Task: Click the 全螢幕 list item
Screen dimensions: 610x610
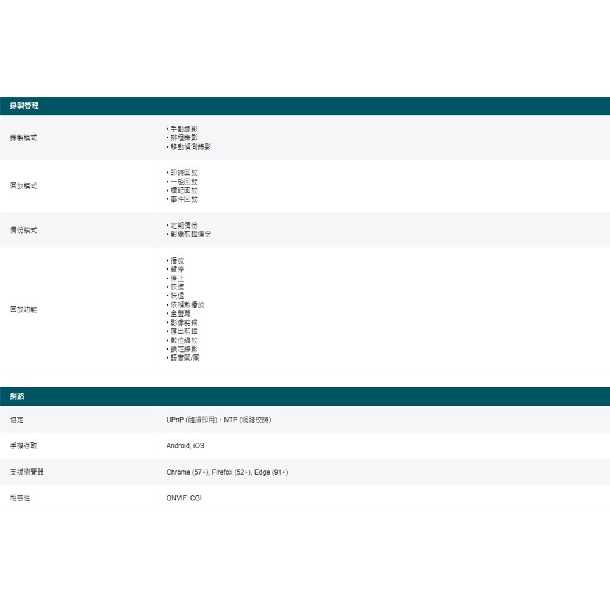Action: tap(181, 313)
